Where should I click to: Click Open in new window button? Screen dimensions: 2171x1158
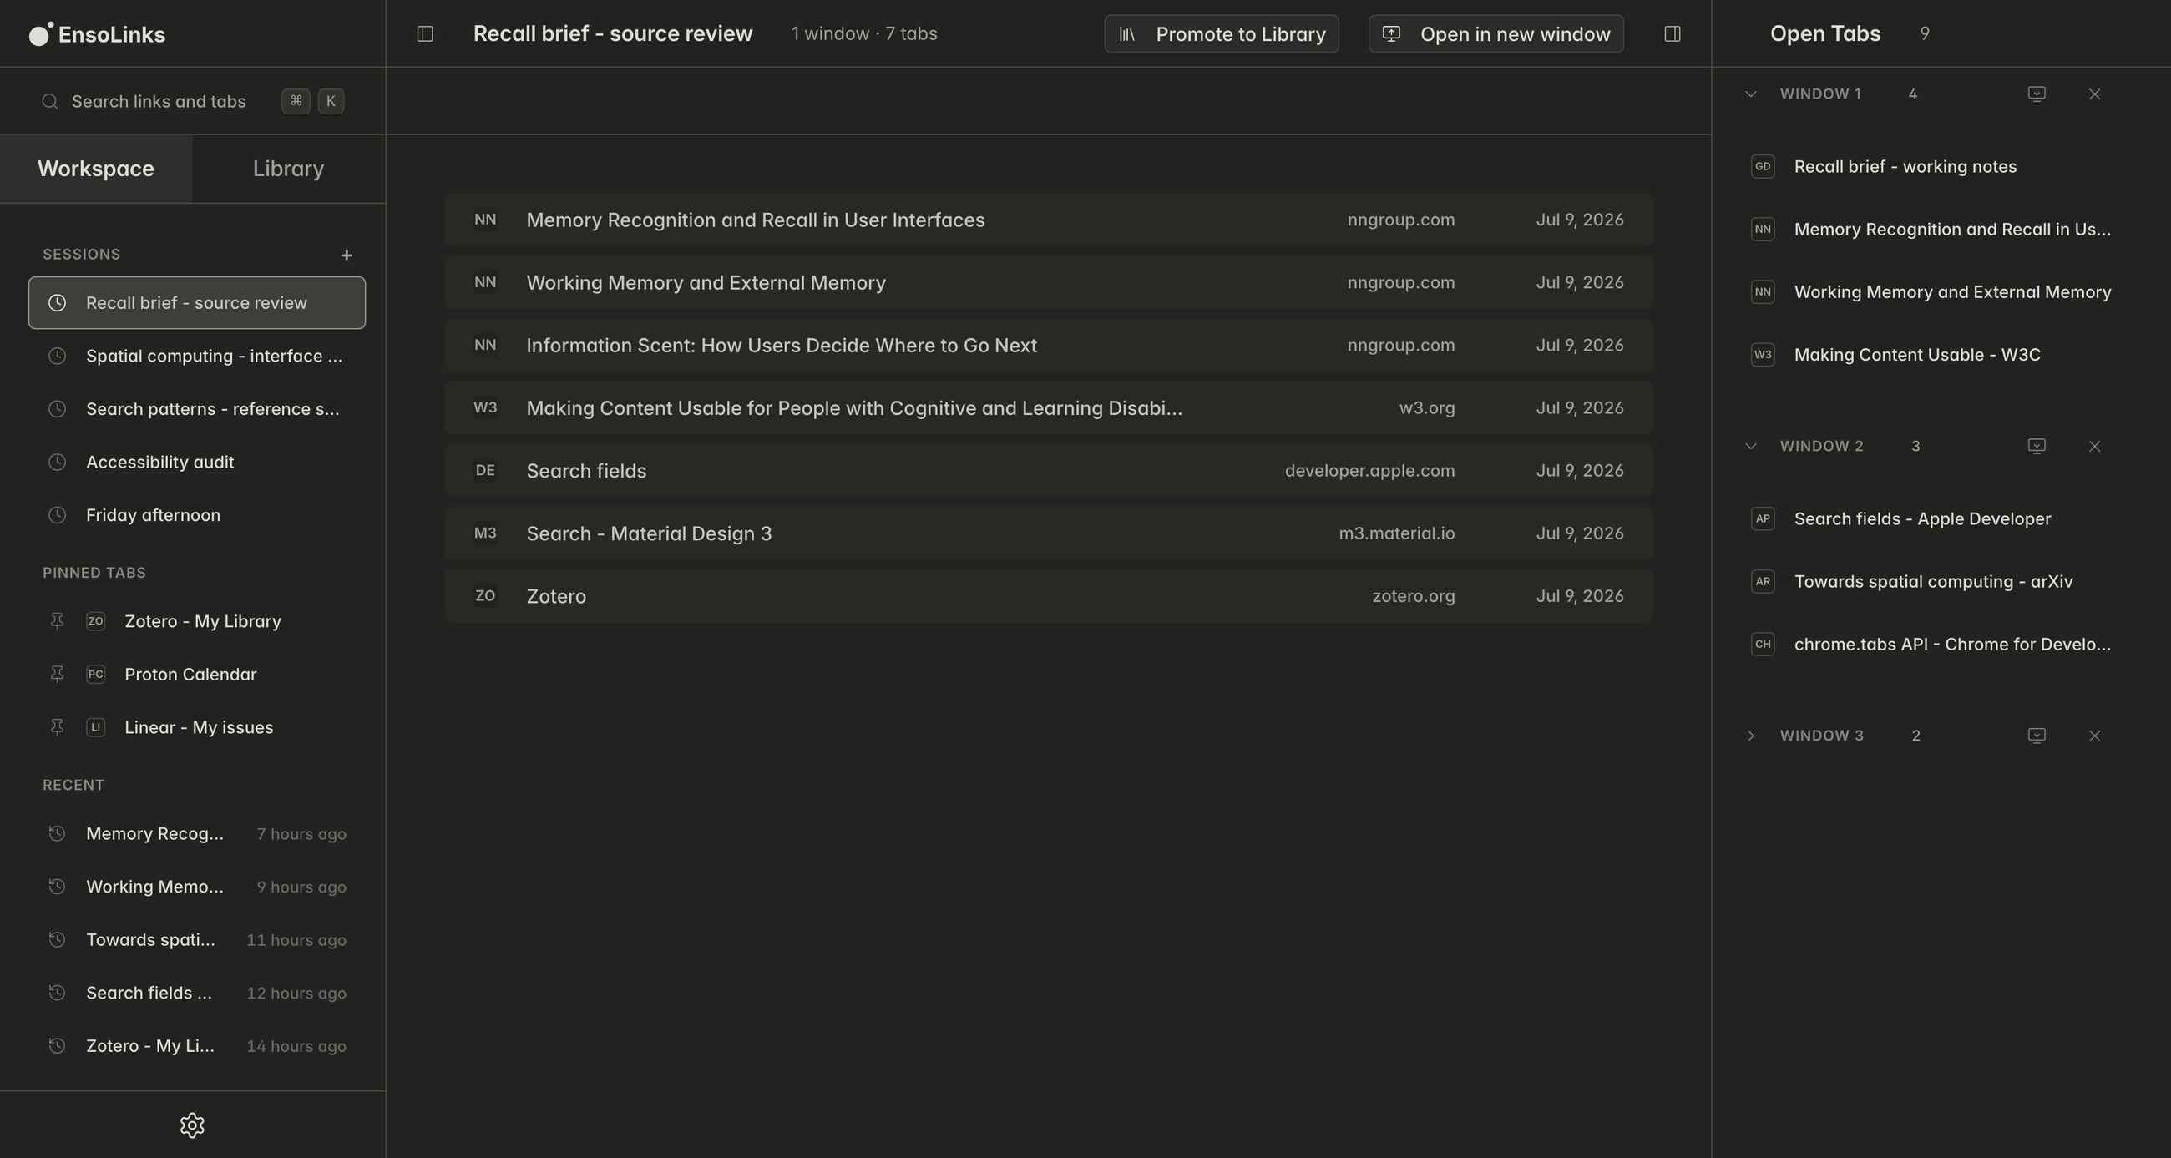(1496, 33)
